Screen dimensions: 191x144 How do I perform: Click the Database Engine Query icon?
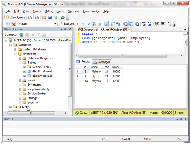pyautogui.click(x=30, y=17)
